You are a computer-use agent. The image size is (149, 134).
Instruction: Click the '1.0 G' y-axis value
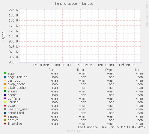[13, 36]
